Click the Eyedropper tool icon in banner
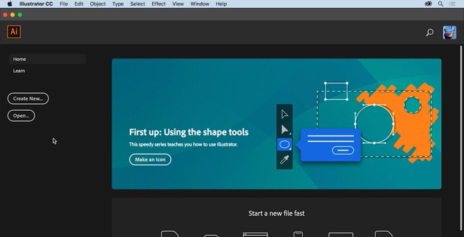Image resolution: width=464 pixels, height=237 pixels. pyautogui.click(x=285, y=160)
